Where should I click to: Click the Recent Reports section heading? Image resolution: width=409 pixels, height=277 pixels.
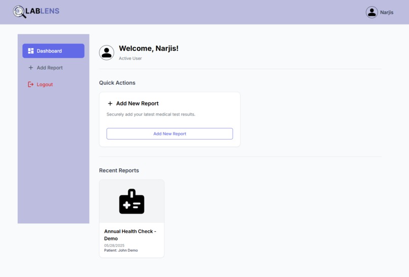click(x=119, y=170)
